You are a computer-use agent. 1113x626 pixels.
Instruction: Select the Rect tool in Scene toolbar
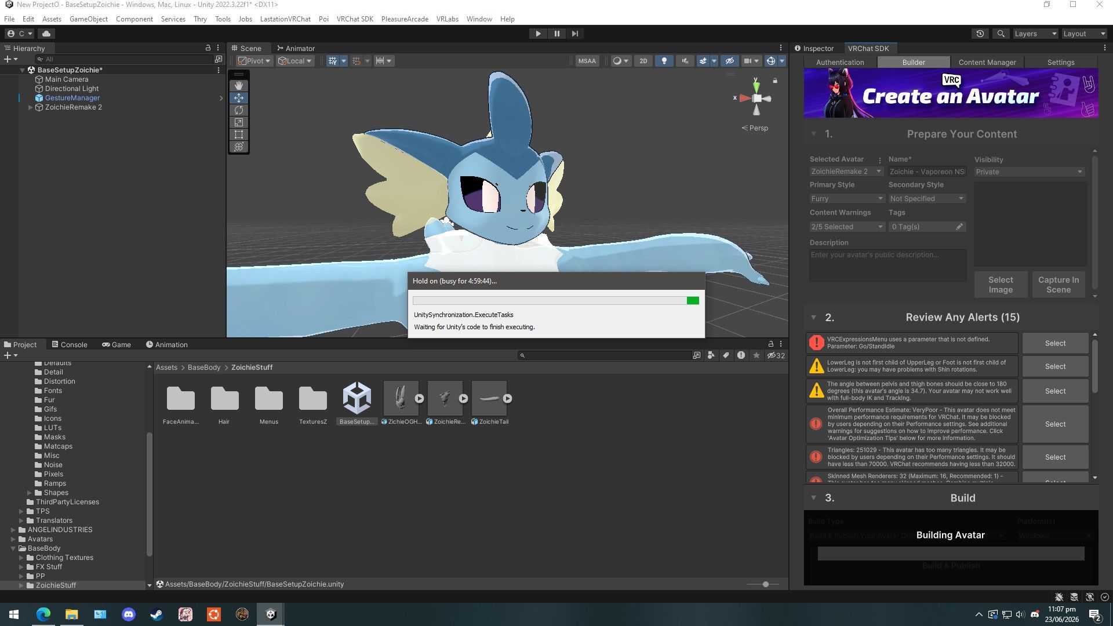click(x=239, y=134)
